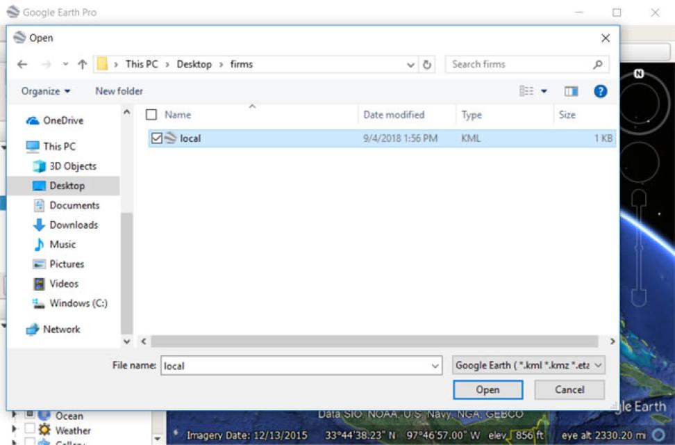Sort files by Size column
The height and width of the screenshot is (445, 675).
click(567, 115)
